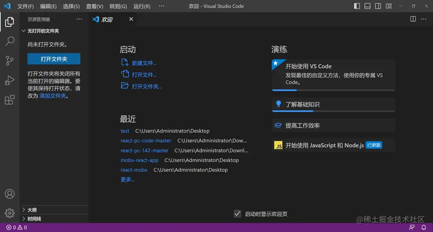Close the 欢迎 tab

[x=131, y=19]
